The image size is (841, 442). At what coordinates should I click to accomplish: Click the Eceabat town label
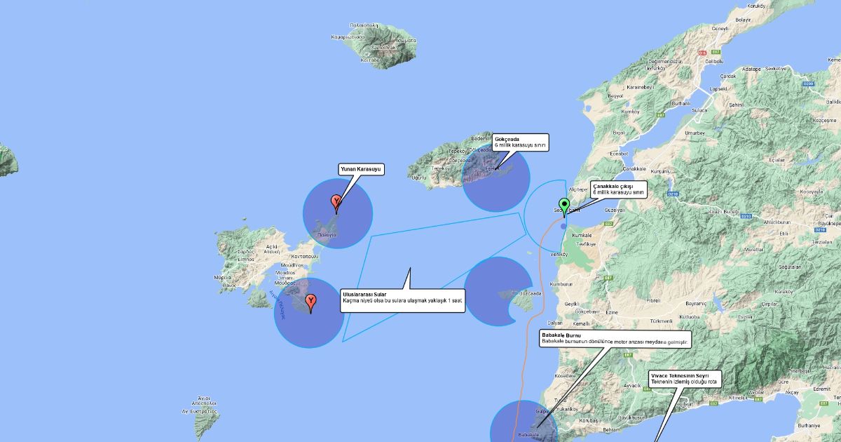click(620, 153)
